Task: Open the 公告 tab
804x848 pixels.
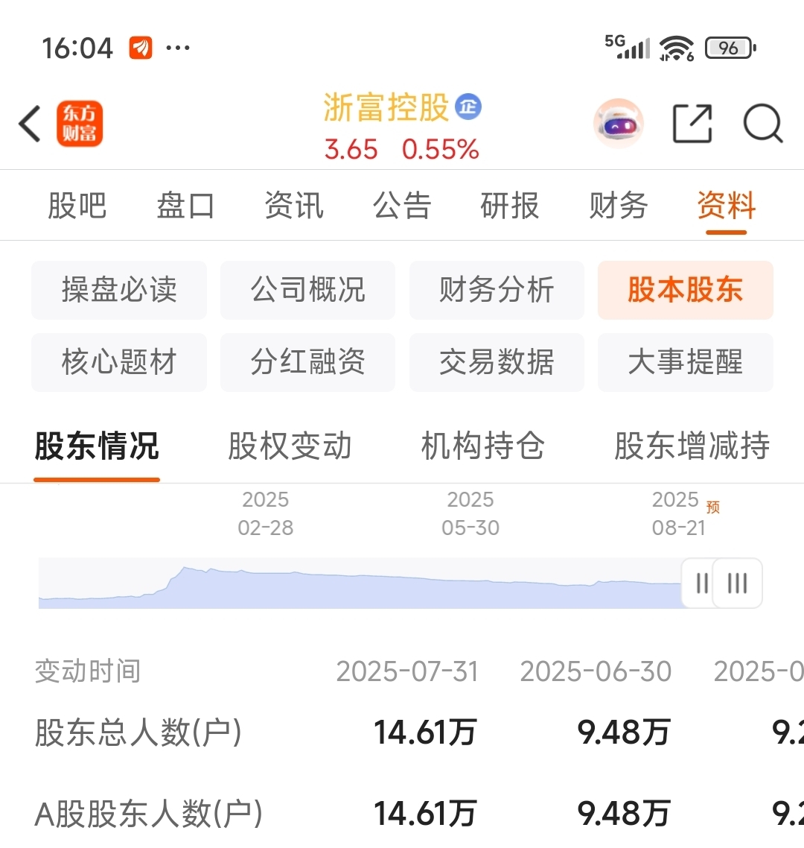Action: (402, 206)
